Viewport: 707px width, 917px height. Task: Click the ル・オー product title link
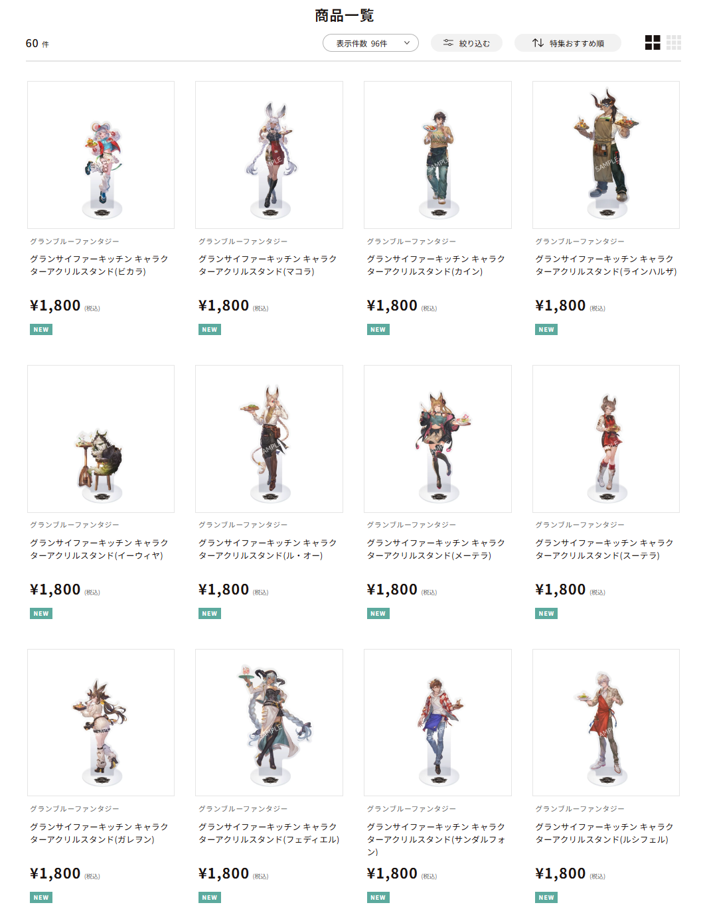point(268,549)
